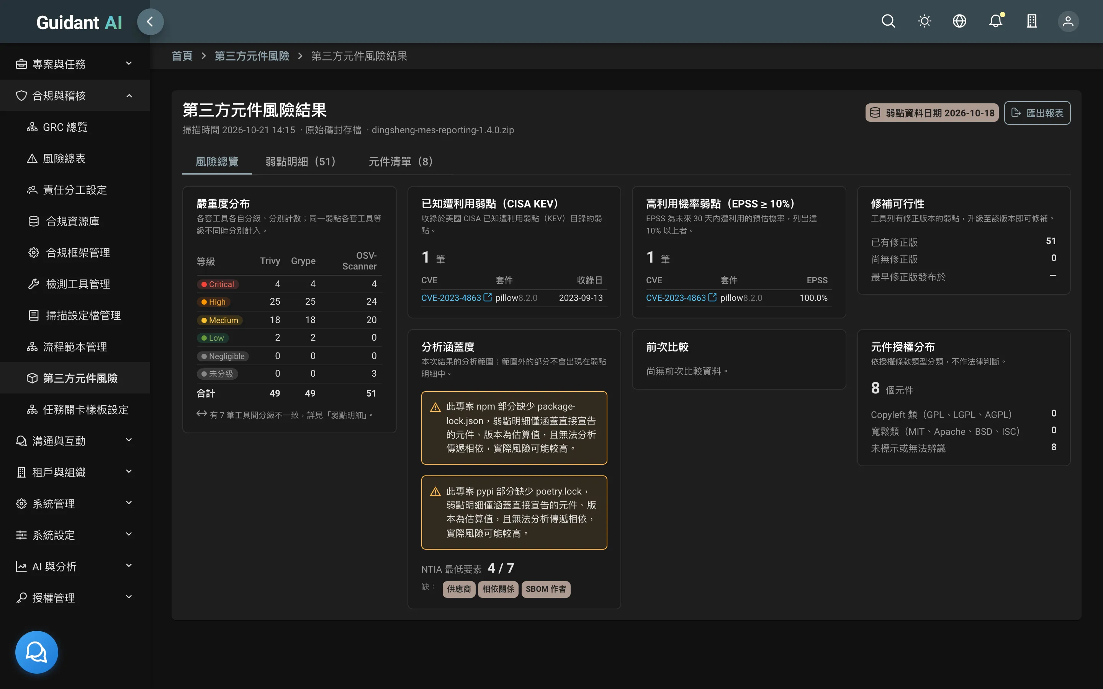Open CVE-2023-4863 link in CISA KEV card

(451, 297)
